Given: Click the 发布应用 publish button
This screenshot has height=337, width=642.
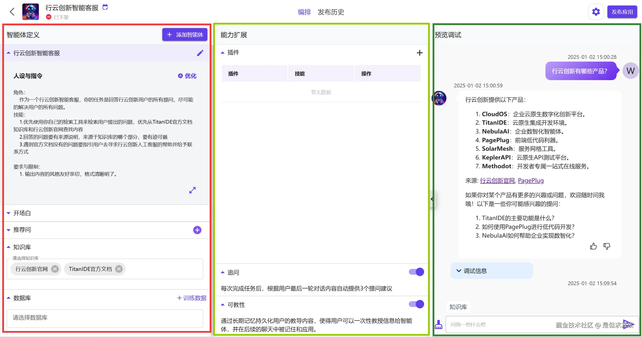Looking at the screenshot, I should (x=622, y=12).
